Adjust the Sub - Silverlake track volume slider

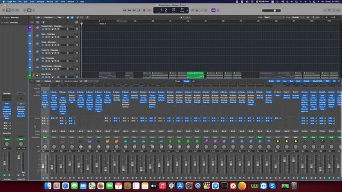(x=67, y=61)
